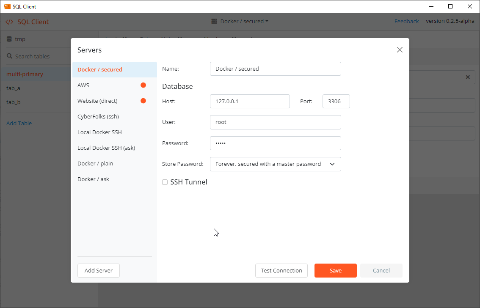Click the database icon next to tmp
480x308 pixels.
9,39
